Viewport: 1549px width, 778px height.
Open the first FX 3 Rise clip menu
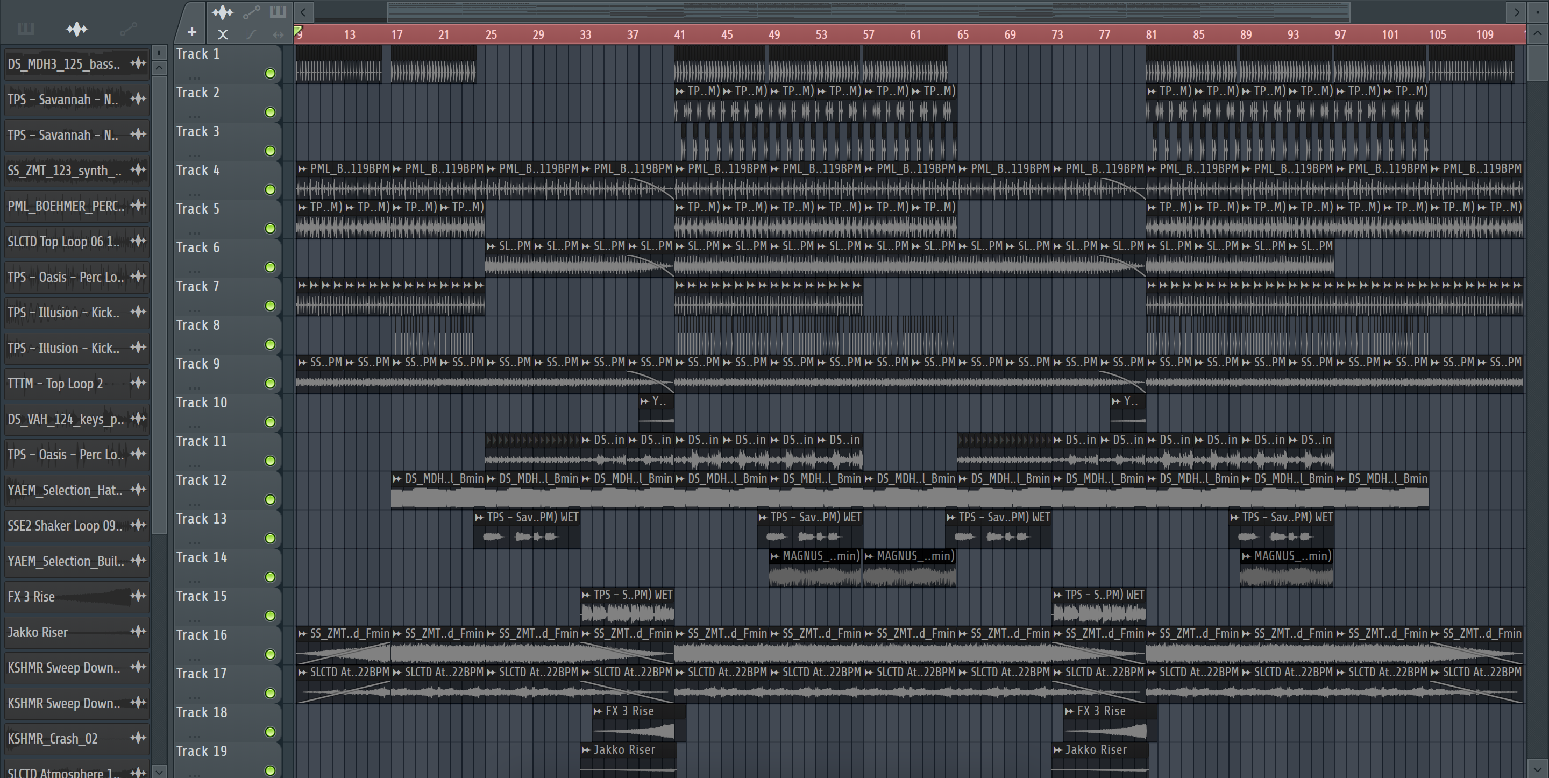598,711
